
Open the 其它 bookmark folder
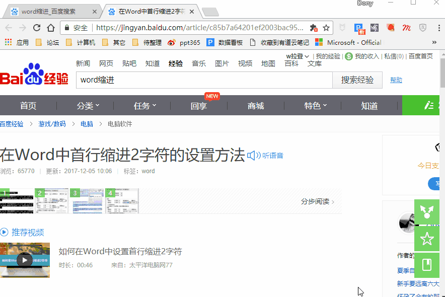[x=114, y=43]
